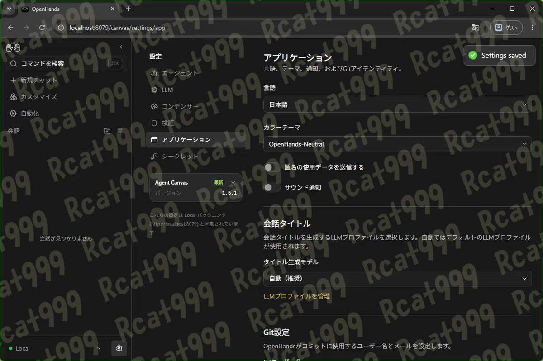Click the 会話 label in the sidebar
The image size is (543, 361).
pos(14,131)
